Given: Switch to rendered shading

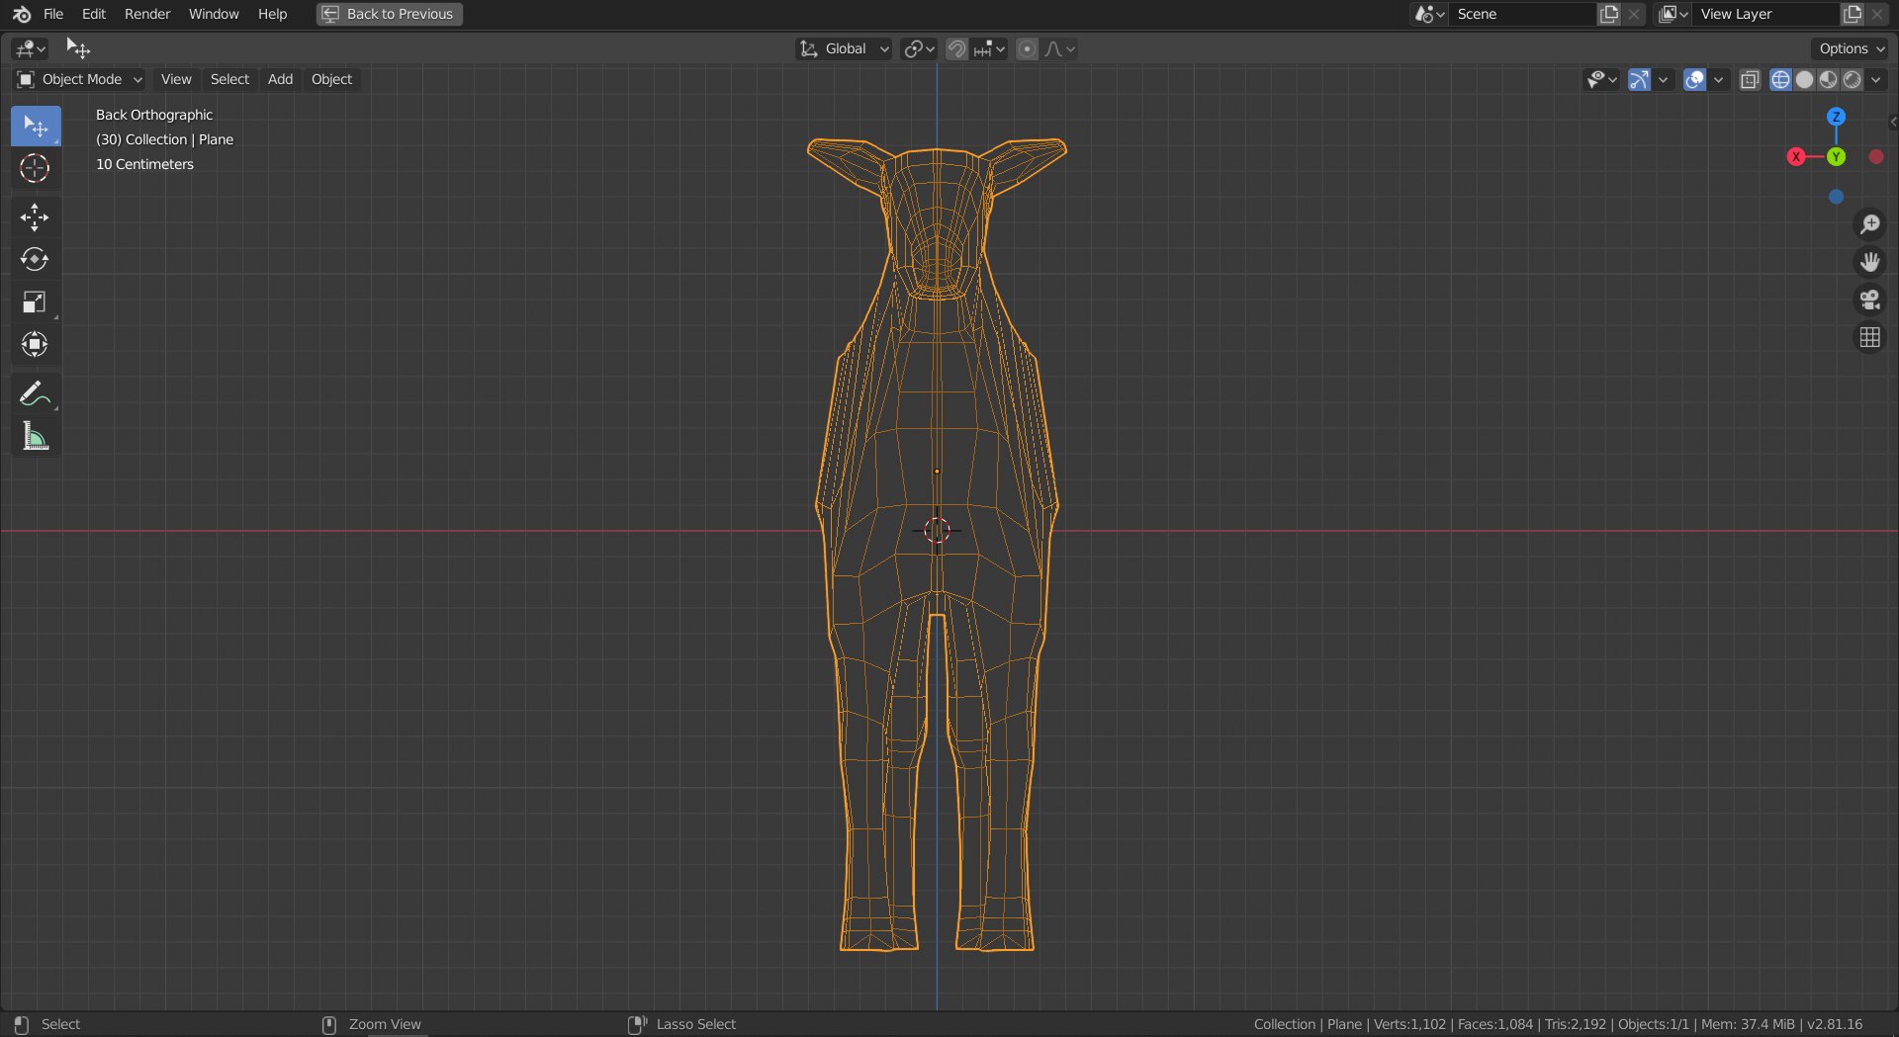Looking at the screenshot, I should coord(1853,80).
